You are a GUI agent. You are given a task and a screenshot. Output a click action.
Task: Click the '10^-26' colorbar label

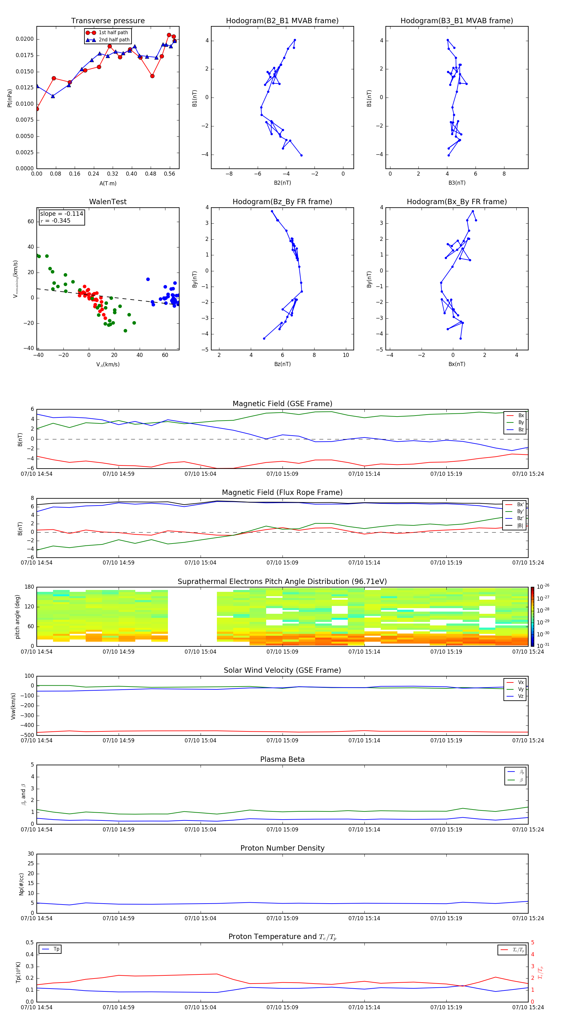[543, 586]
